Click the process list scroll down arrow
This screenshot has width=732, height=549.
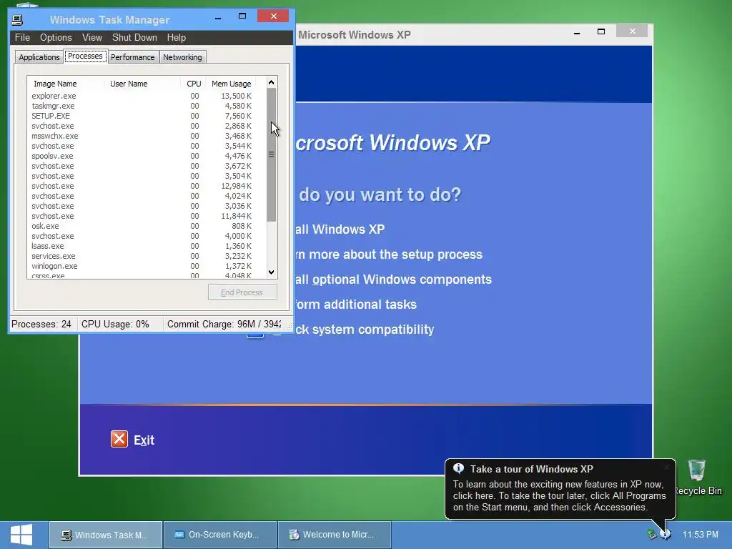click(x=271, y=272)
